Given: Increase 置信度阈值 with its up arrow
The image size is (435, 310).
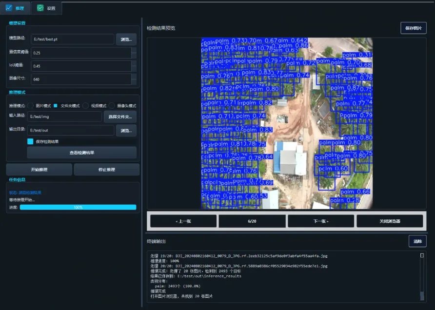Looking at the screenshot, I should (134, 50).
